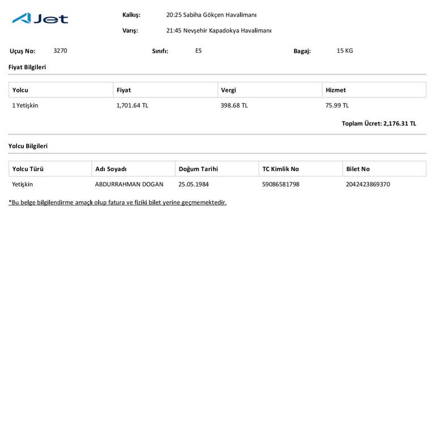Click '21:45 Nevşehir Kapadokya Havalimanı' arrival text
The width and height of the screenshot is (435, 435).
pyautogui.click(x=219, y=31)
